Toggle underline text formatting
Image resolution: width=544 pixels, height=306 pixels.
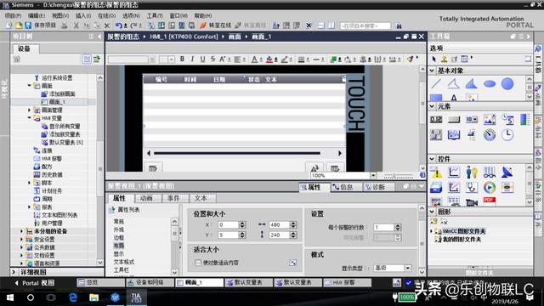tap(202, 59)
